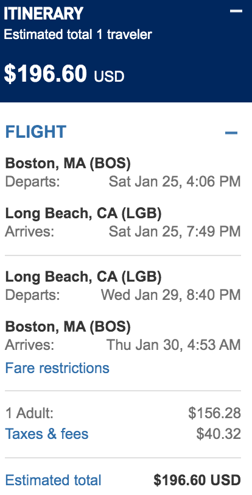Click the 1 Adult fare label

tap(29, 413)
